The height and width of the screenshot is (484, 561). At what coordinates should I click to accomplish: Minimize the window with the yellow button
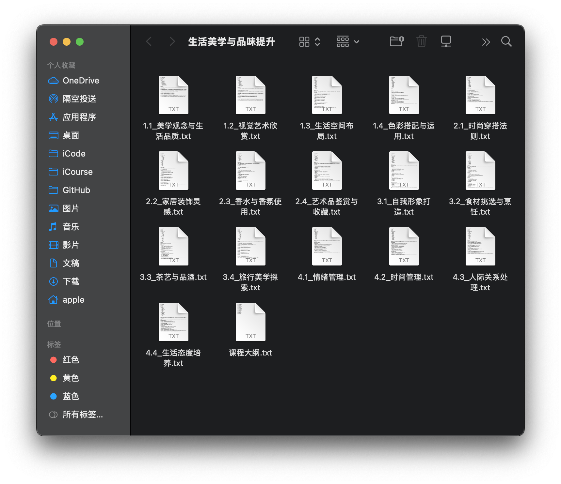[67, 42]
